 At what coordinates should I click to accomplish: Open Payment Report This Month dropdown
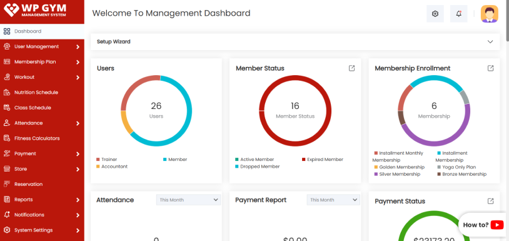tap(333, 200)
